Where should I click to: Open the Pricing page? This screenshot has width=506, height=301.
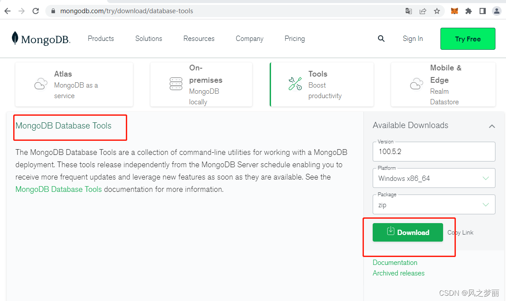tap(295, 39)
